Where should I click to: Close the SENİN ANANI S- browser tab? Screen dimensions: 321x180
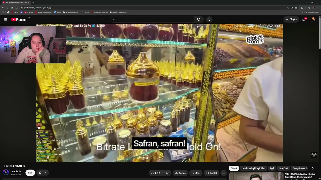(x=29, y=2)
